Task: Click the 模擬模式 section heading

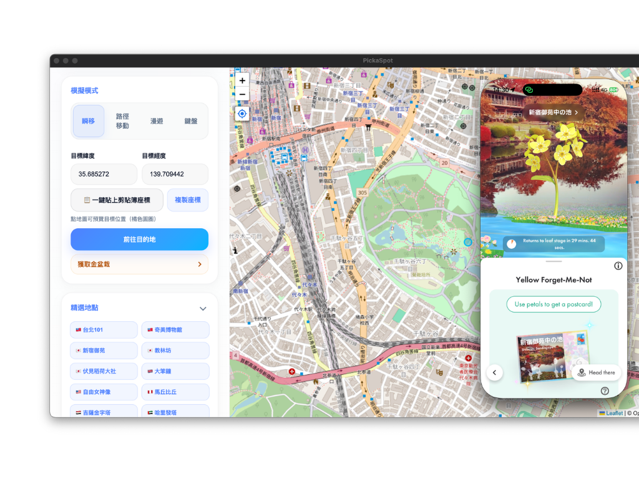Action: [x=84, y=90]
